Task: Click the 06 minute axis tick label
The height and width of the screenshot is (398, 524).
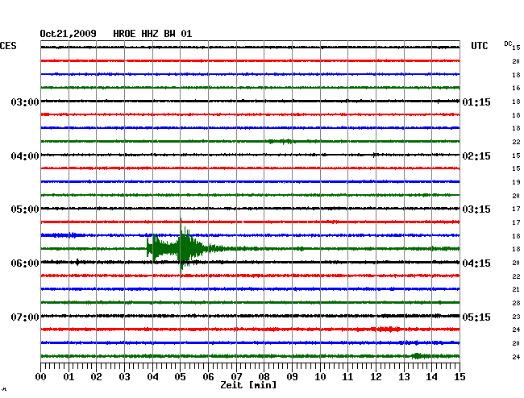Action: coord(208,377)
